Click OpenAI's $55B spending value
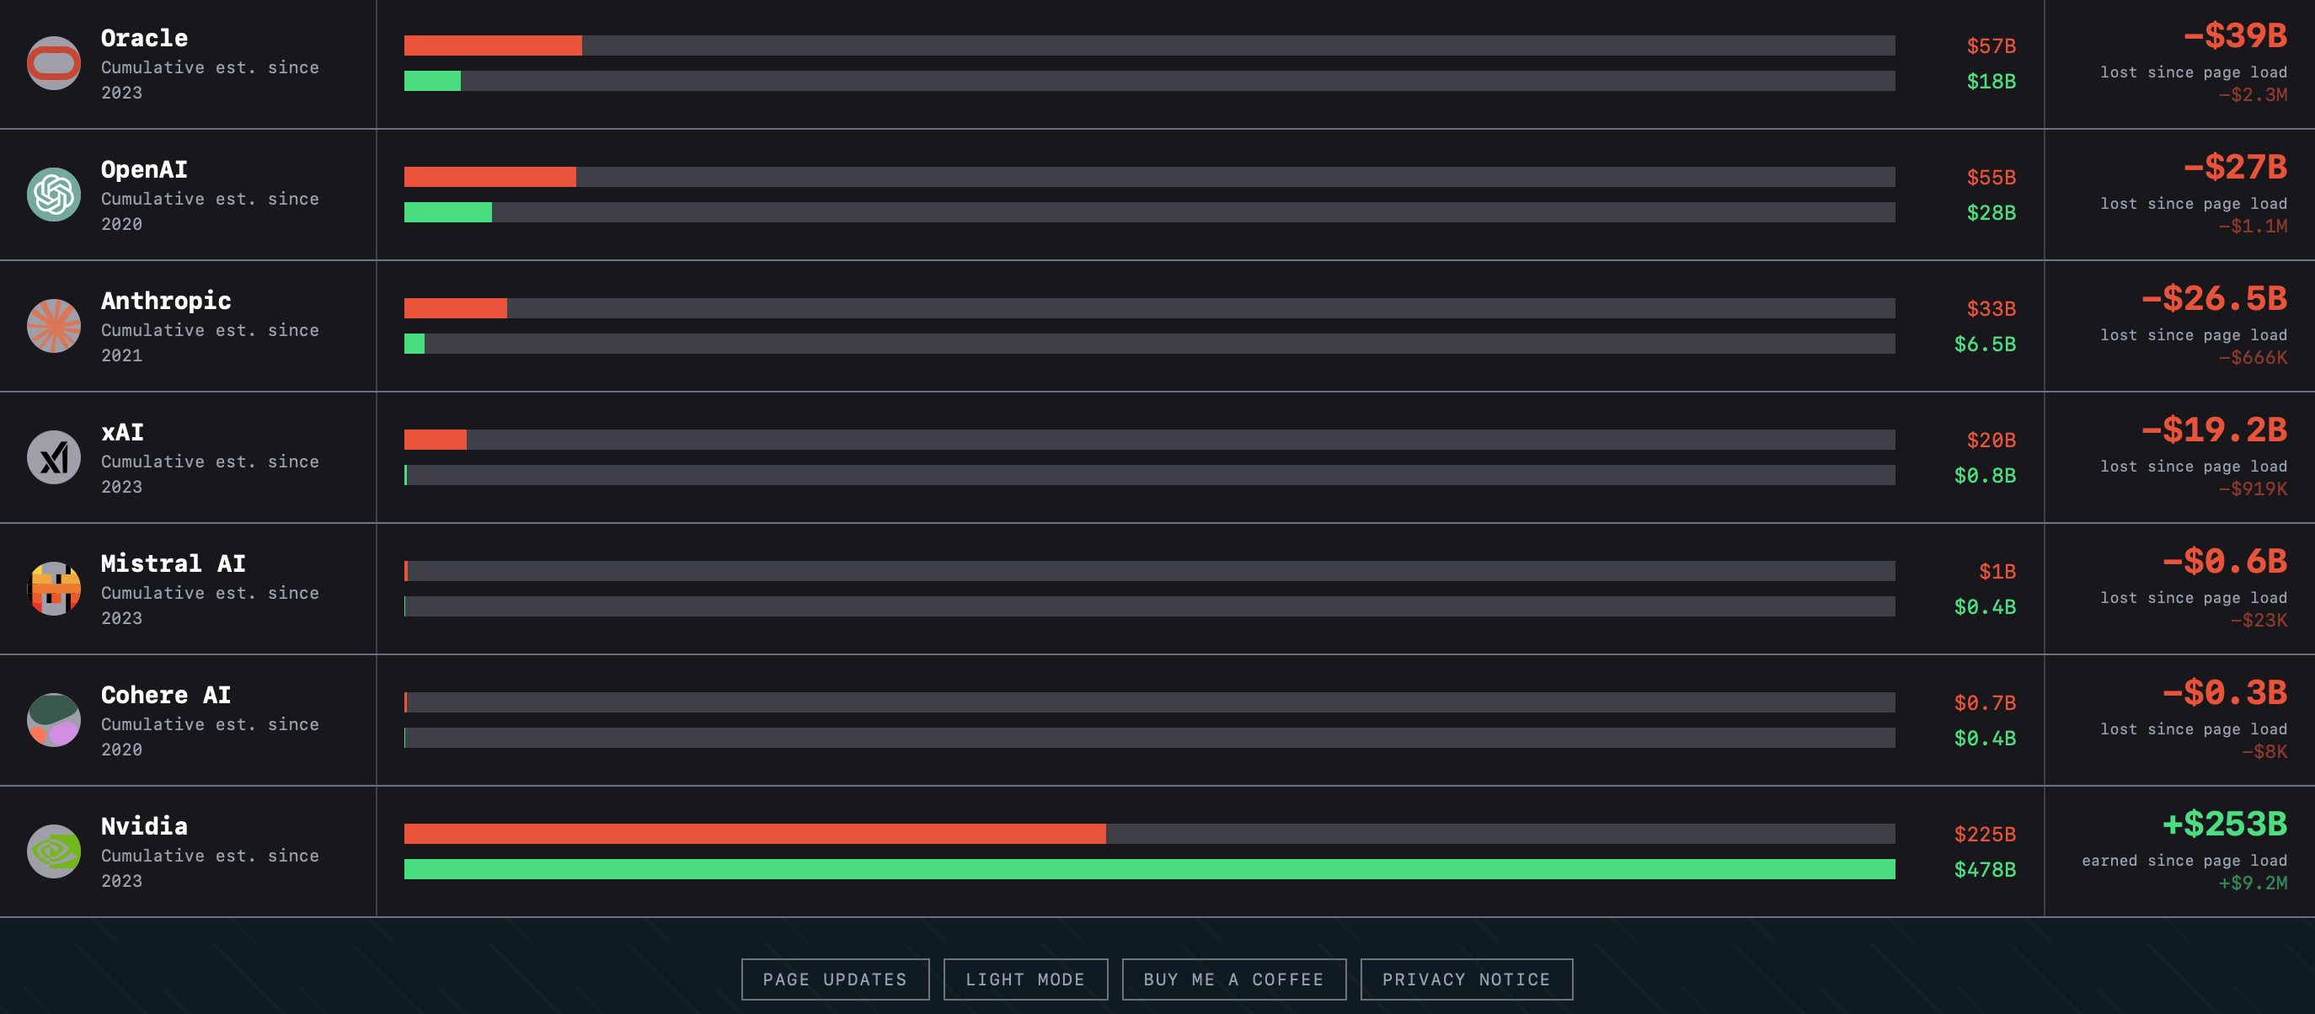Image resolution: width=2315 pixels, height=1014 pixels. click(x=1992, y=177)
